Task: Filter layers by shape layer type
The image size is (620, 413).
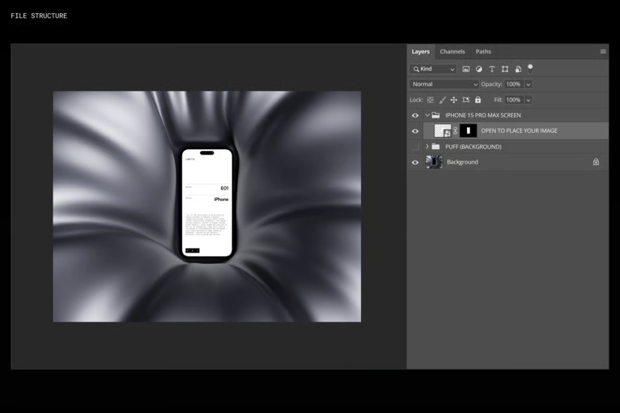Action: pos(505,69)
